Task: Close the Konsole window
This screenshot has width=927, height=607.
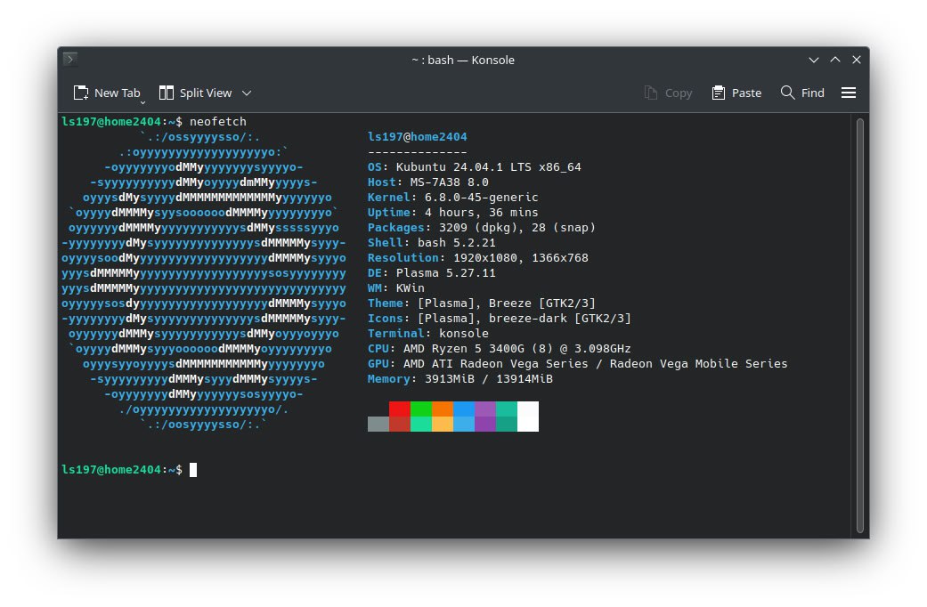Action: point(857,60)
